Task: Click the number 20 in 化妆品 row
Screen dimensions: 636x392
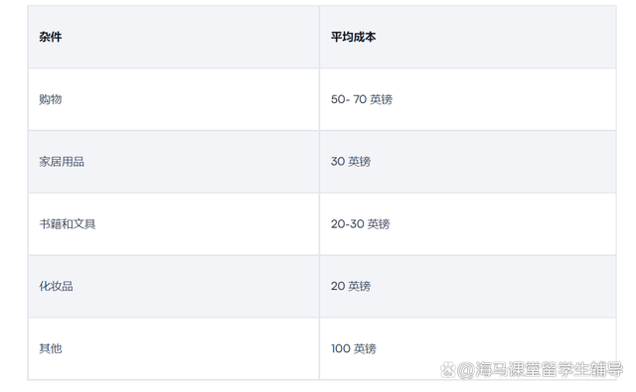Action: [338, 286]
